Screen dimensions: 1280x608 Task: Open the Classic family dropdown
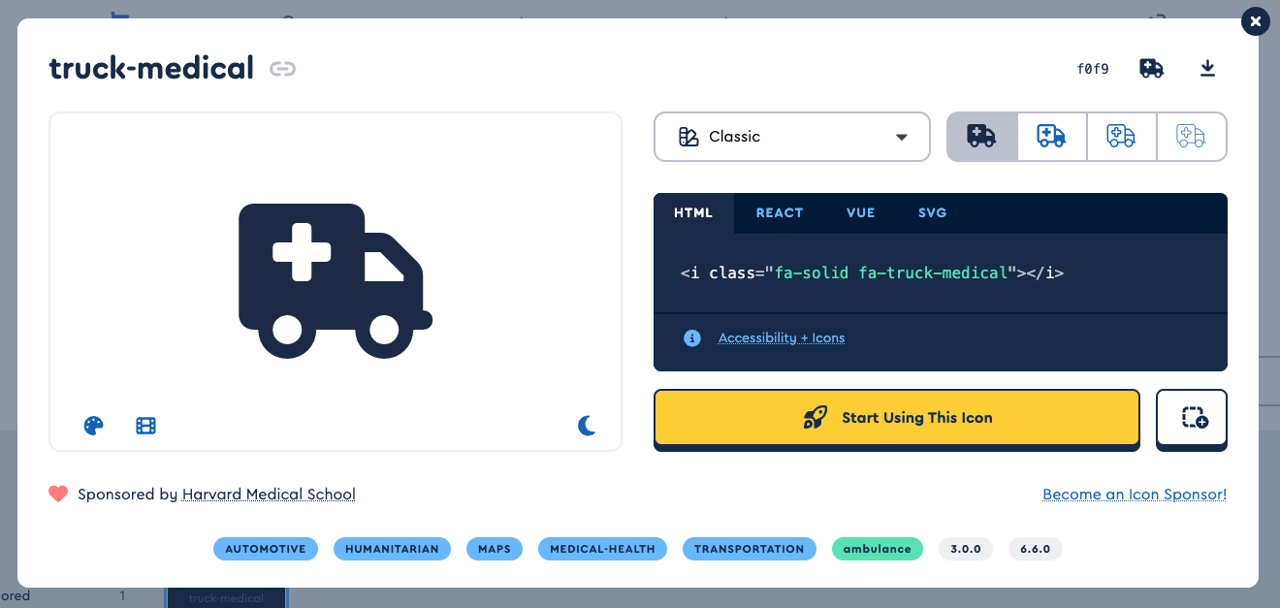[791, 137]
